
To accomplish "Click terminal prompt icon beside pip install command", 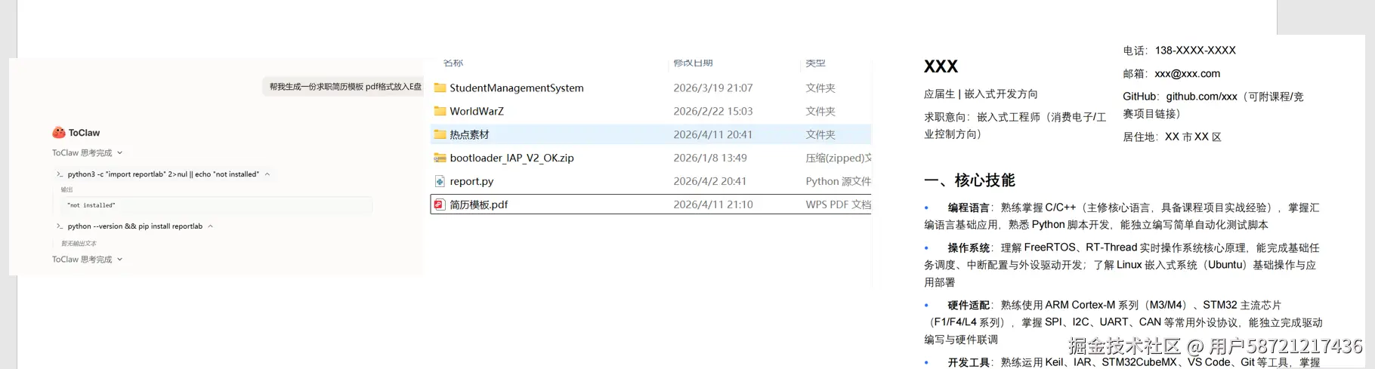I will [x=60, y=226].
